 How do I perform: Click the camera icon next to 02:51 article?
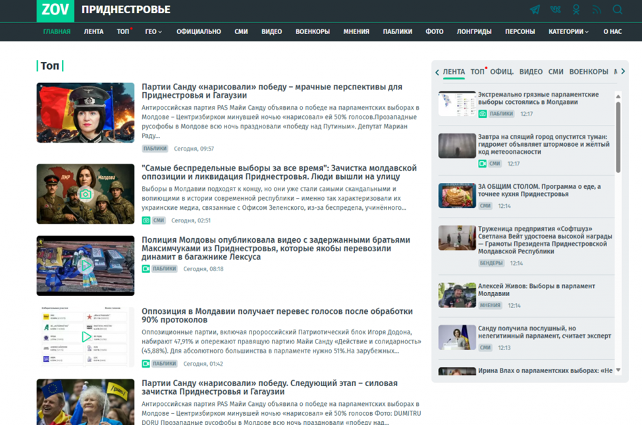tap(146, 220)
